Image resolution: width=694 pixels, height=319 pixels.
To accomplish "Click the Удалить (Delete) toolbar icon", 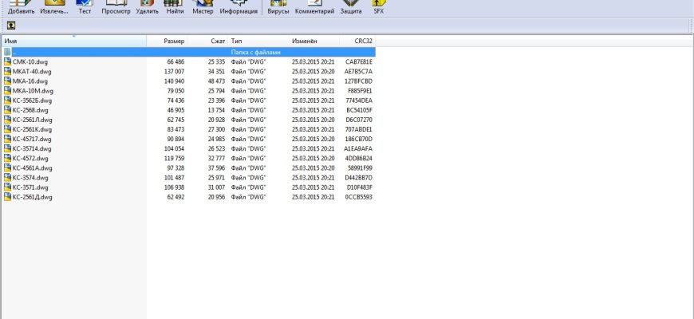I will 147,7.
